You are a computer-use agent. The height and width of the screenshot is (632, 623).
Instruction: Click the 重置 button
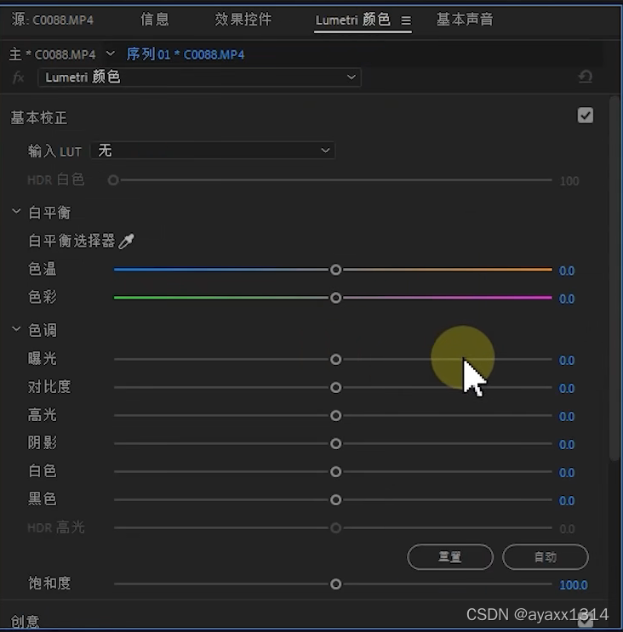(450, 557)
